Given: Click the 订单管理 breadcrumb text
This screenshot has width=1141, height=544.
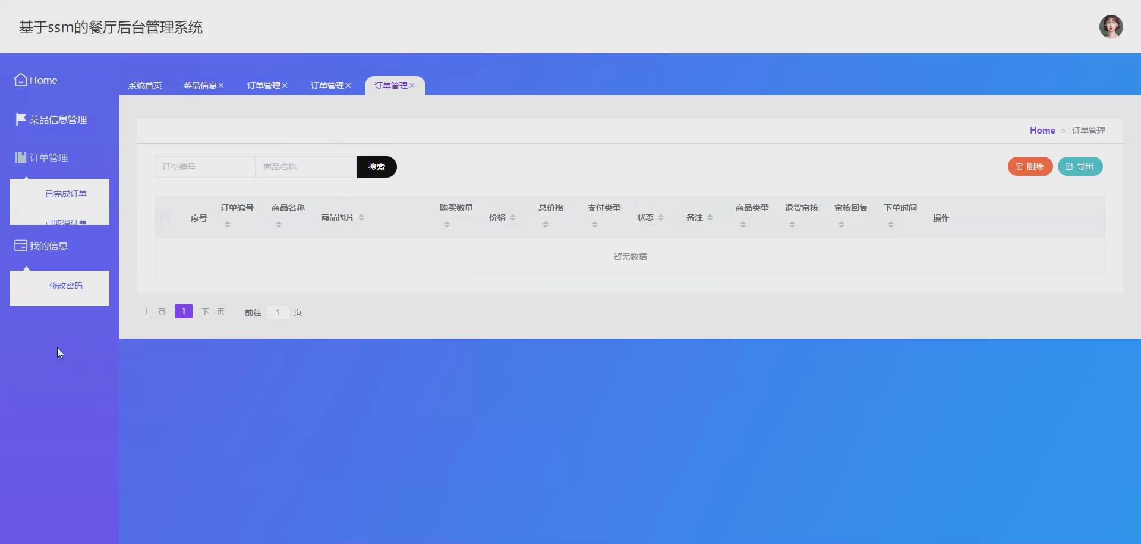Looking at the screenshot, I should pyautogui.click(x=1089, y=131).
